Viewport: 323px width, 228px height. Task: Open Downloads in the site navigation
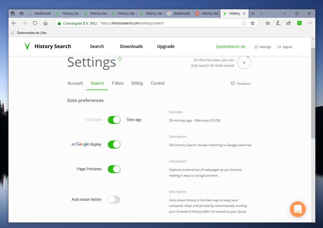pyautogui.click(x=131, y=46)
